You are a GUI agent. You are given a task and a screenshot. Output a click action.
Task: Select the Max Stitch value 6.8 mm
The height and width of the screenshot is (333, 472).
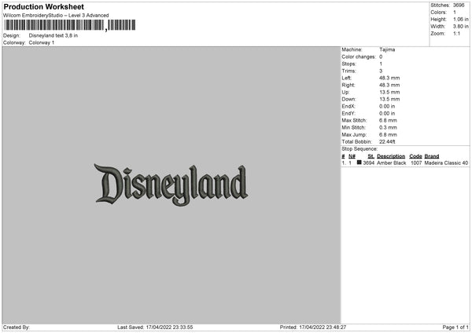388,120
